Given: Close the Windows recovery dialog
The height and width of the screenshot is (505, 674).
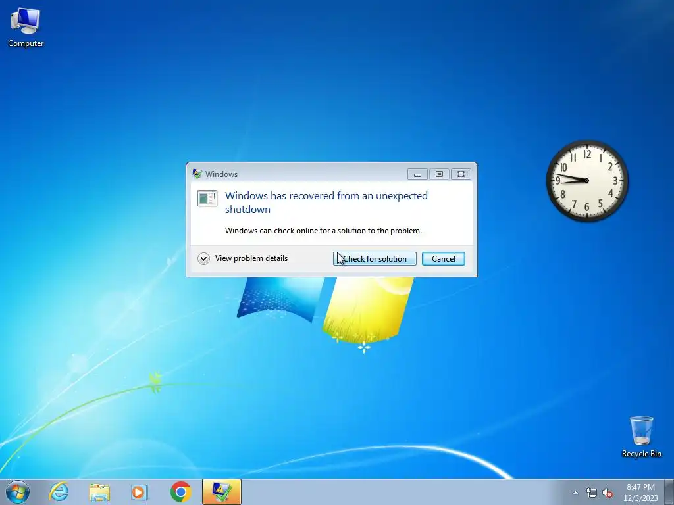Looking at the screenshot, I should (x=461, y=174).
